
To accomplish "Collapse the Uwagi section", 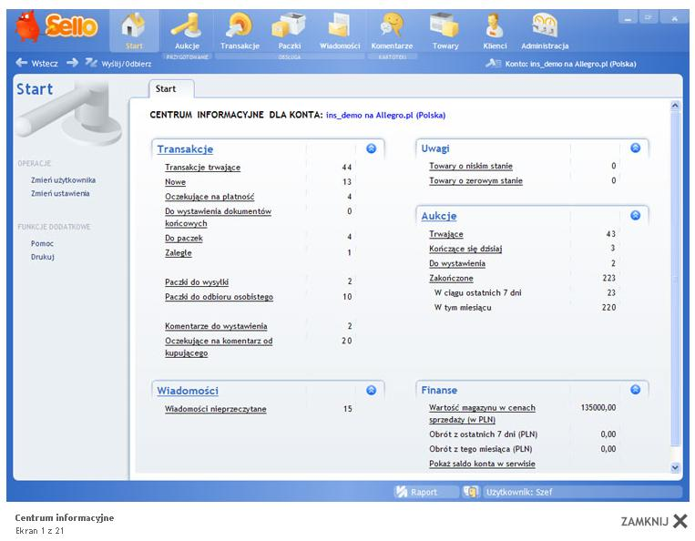I will coord(635,148).
